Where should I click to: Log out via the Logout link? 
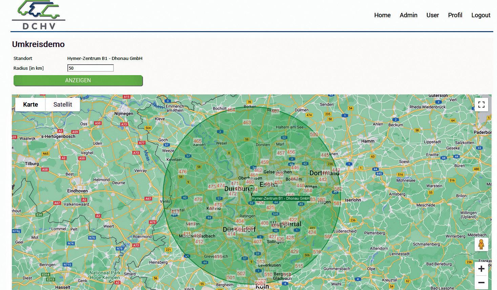[481, 15]
